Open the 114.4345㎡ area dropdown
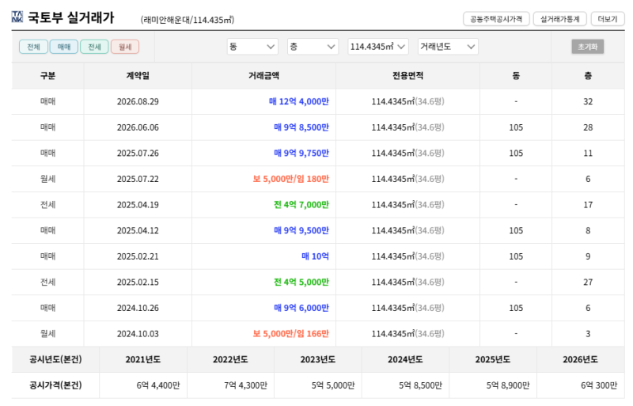The image size is (633, 406). pos(378,47)
